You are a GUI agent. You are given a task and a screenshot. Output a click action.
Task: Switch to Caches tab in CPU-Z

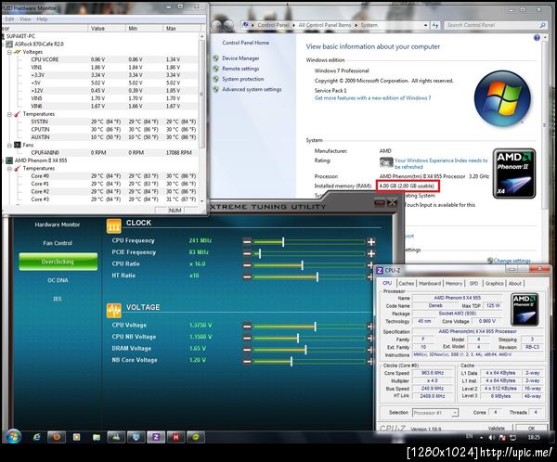click(406, 283)
